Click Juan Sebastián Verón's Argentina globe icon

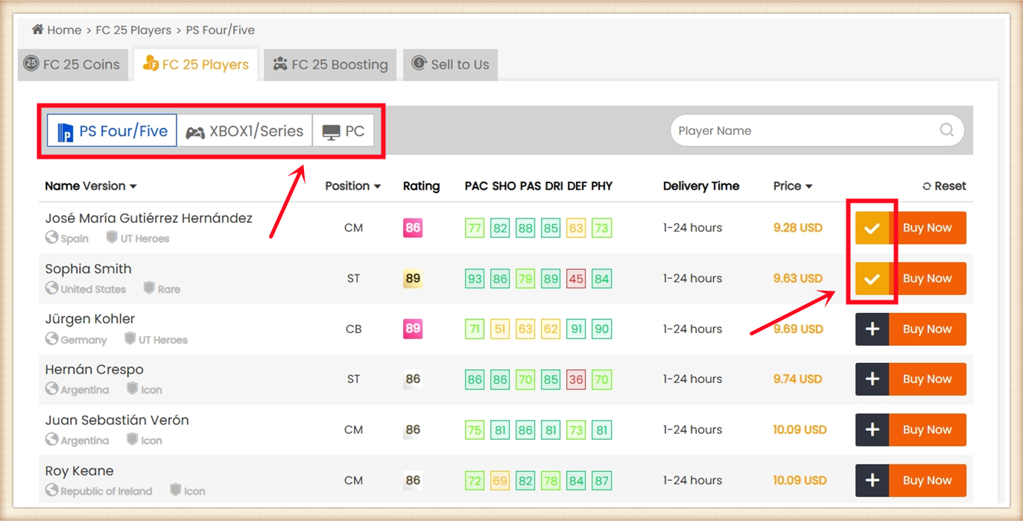(x=51, y=439)
